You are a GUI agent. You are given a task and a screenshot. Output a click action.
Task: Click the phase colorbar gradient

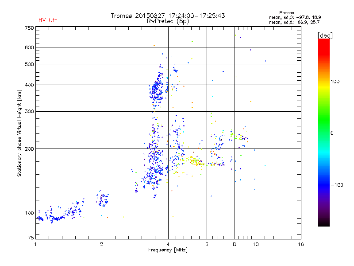pyautogui.click(x=324, y=132)
